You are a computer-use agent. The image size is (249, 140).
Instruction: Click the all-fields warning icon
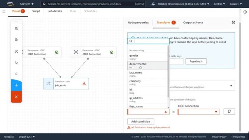pos(129,128)
